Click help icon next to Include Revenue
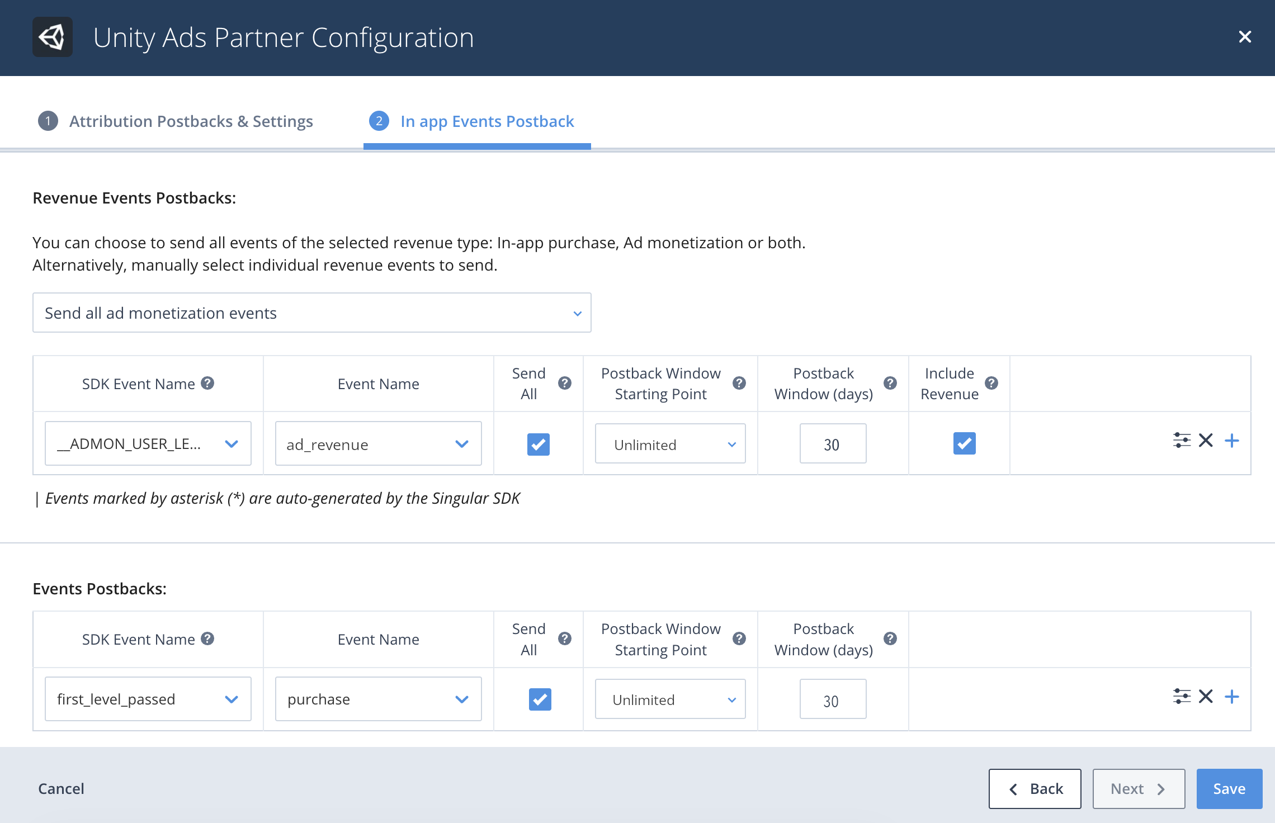 pyautogui.click(x=991, y=383)
